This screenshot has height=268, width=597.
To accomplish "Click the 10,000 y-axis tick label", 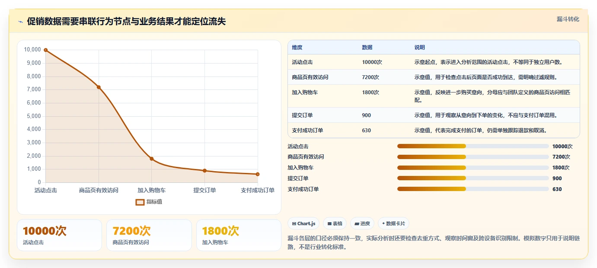I will (32, 50).
